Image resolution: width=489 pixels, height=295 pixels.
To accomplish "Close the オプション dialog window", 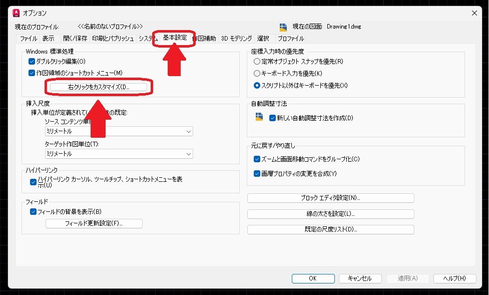I will coord(474,13).
